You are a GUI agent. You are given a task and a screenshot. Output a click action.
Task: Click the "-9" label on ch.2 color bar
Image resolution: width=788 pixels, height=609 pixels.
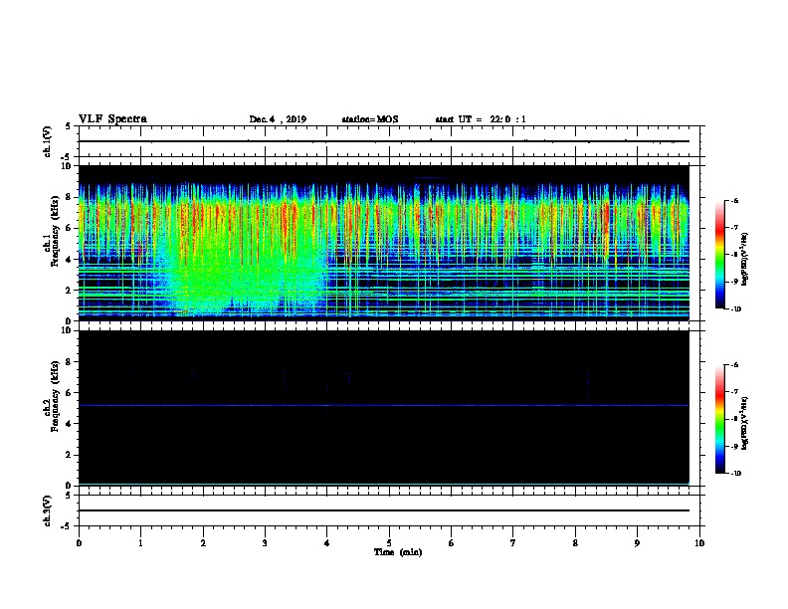pos(734,446)
